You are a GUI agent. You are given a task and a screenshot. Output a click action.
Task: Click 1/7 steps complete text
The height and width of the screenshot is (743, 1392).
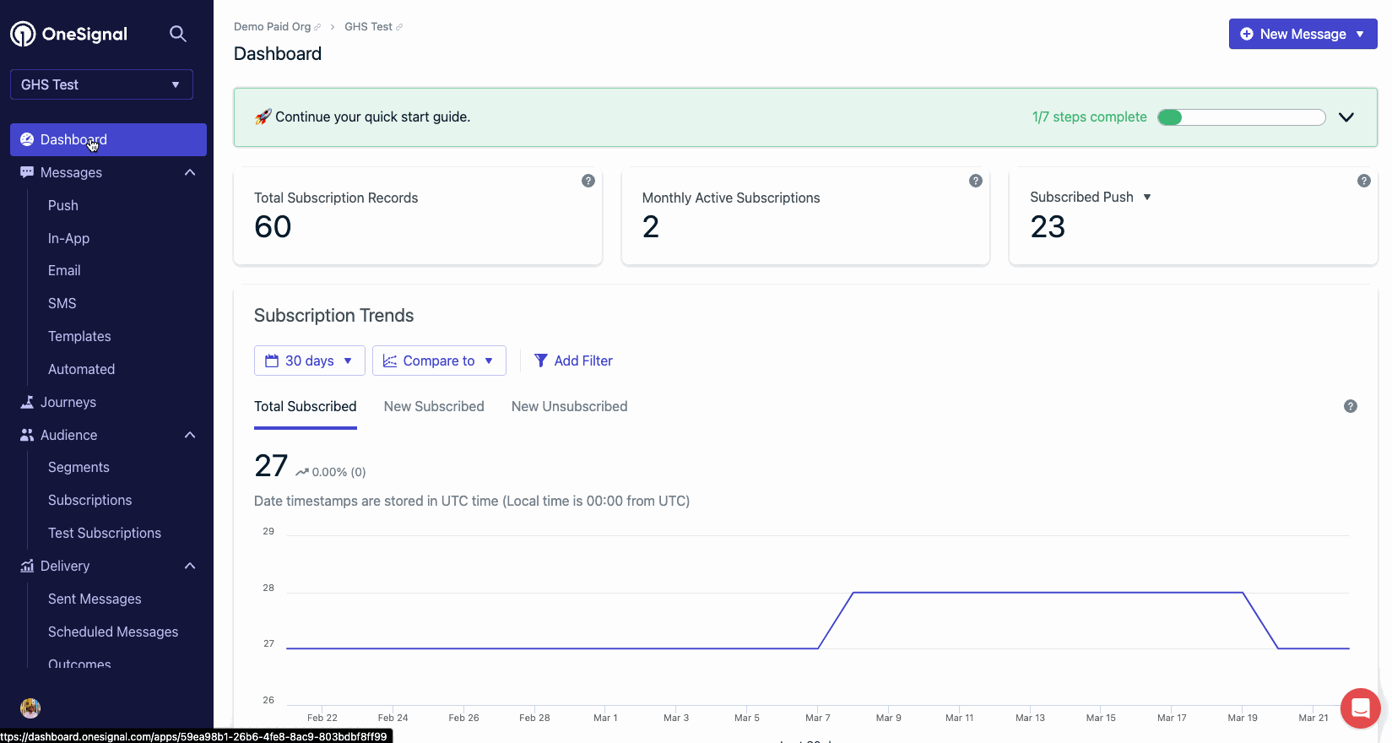tap(1089, 117)
